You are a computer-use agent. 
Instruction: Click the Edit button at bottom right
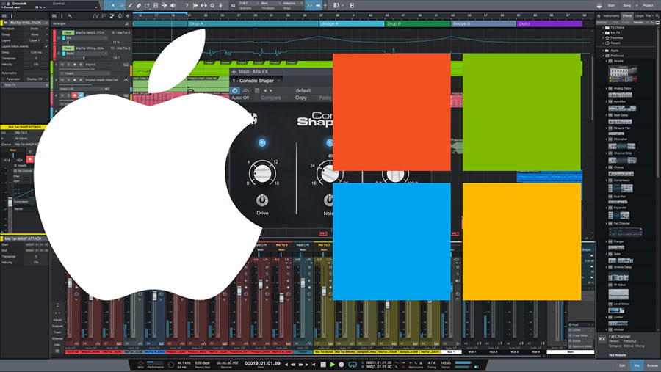pyautogui.click(x=622, y=365)
